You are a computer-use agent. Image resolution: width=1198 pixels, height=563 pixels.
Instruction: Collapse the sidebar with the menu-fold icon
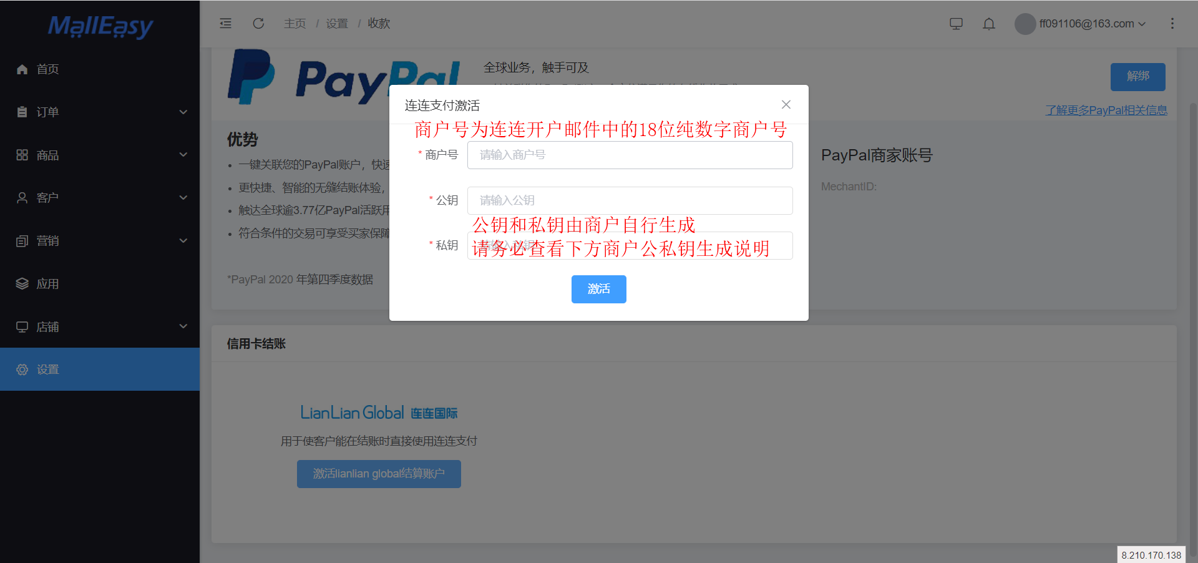point(226,24)
